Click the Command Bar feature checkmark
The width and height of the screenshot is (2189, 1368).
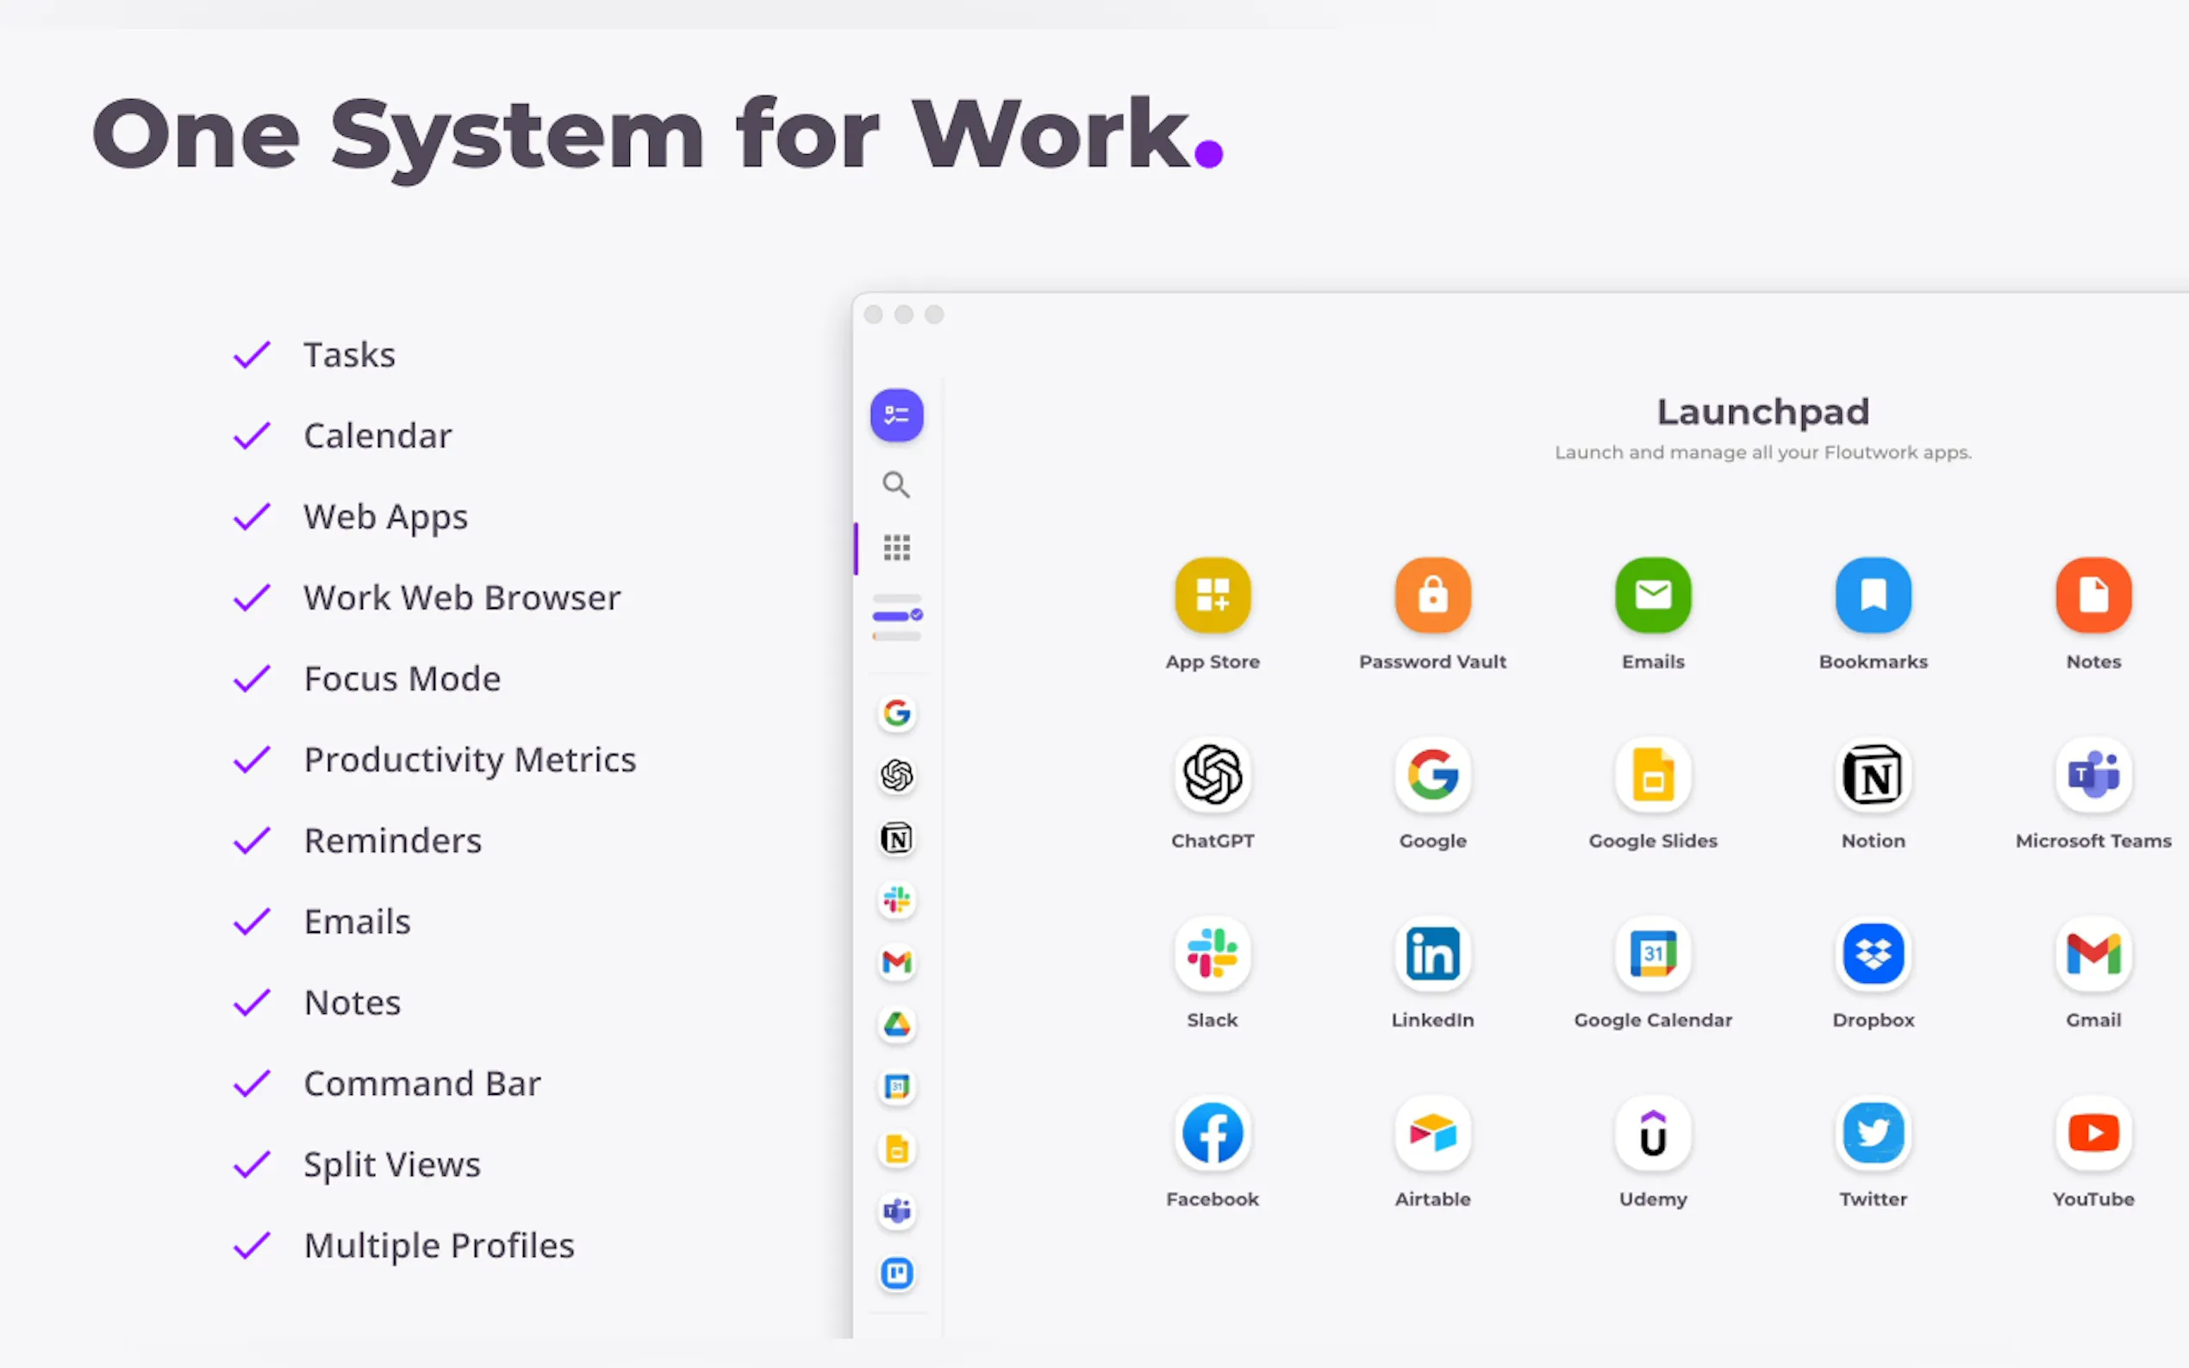[x=252, y=1084]
